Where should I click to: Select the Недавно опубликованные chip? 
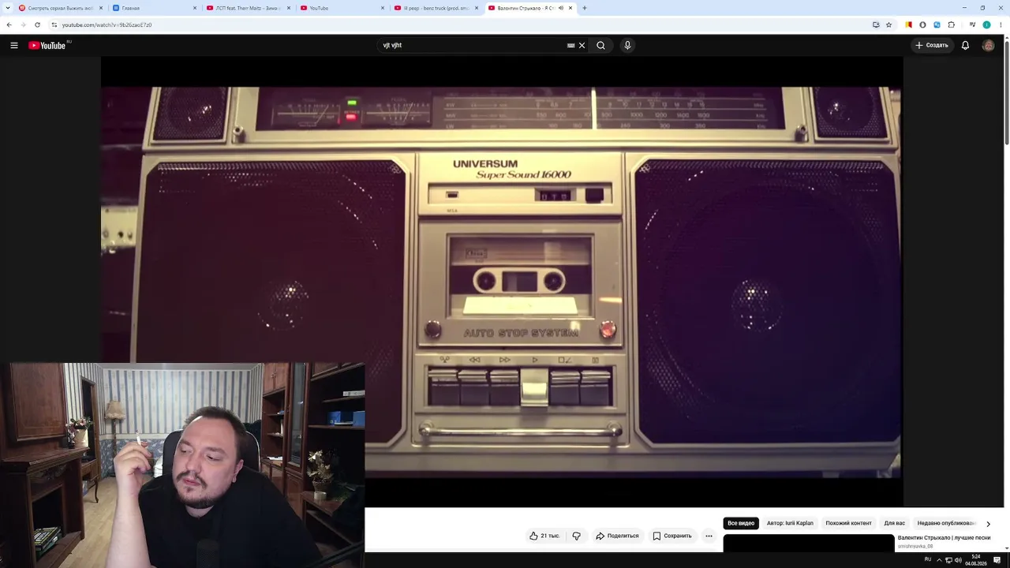(x=946, y=523)
